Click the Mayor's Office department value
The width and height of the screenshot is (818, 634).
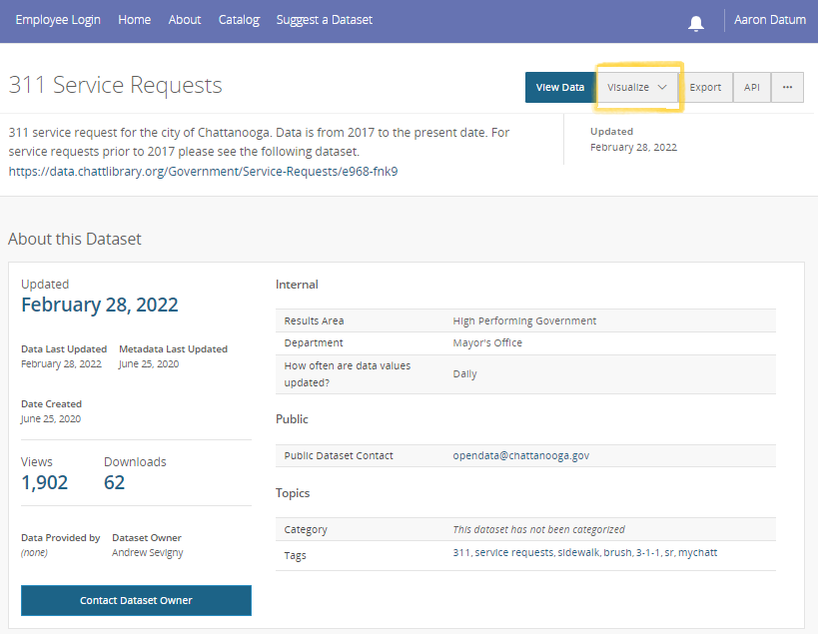[x=487, y=342]
